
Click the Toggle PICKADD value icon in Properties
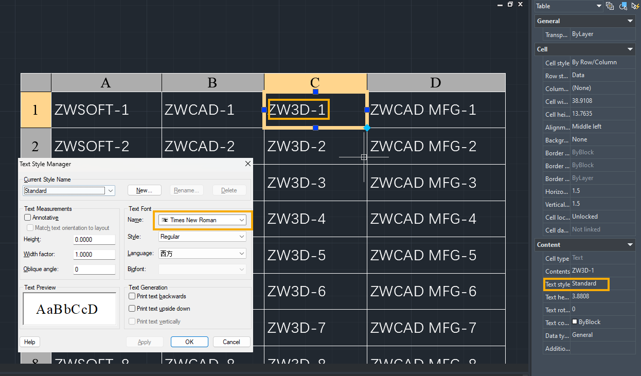coord(610,6)
